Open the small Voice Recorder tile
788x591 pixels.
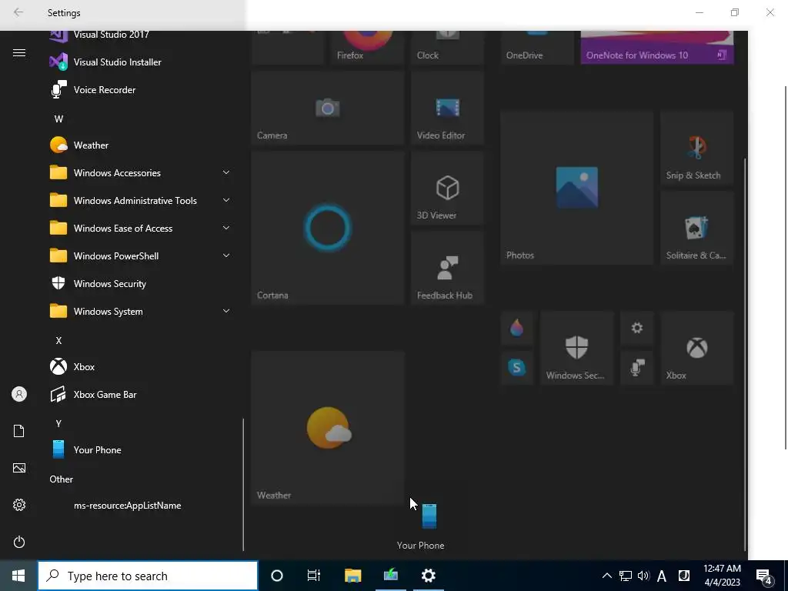[x=636, y=368]
